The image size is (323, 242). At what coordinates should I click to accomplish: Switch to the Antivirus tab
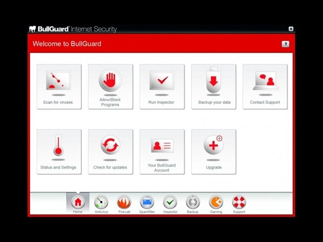[x=101, y=203]
